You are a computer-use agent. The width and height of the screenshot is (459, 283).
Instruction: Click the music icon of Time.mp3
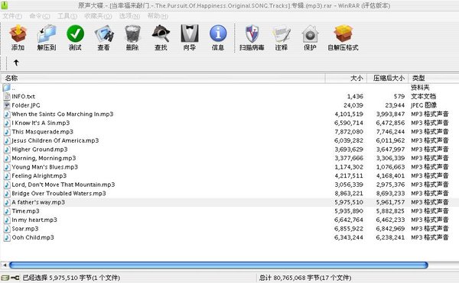pyautogui.click(x=7, y=211)
